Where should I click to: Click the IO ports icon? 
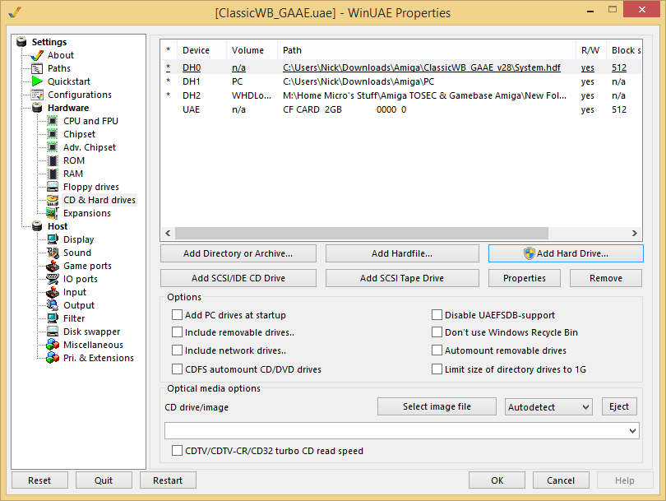[53, 279]
